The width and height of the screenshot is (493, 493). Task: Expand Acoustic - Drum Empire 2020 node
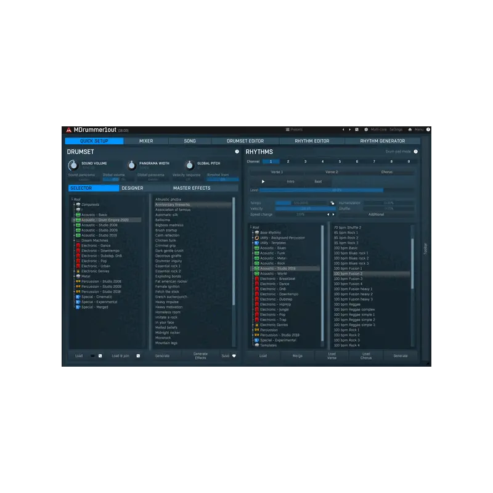tap(75, 220)
